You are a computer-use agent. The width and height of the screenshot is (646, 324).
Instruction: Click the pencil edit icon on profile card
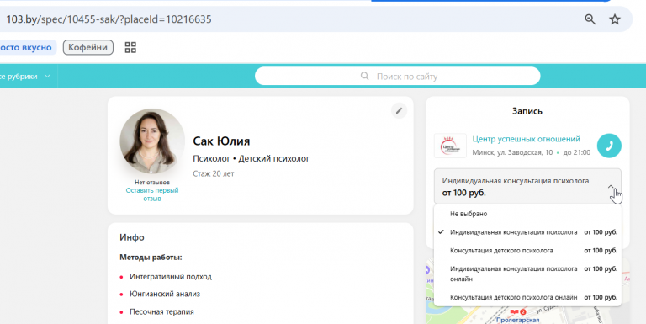[399, 110]
